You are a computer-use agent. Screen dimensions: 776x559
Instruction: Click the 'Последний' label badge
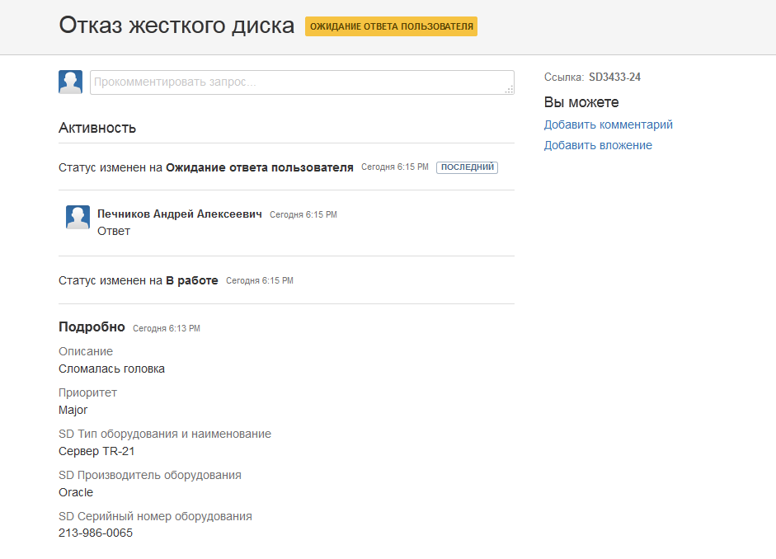tap(468, 167)
